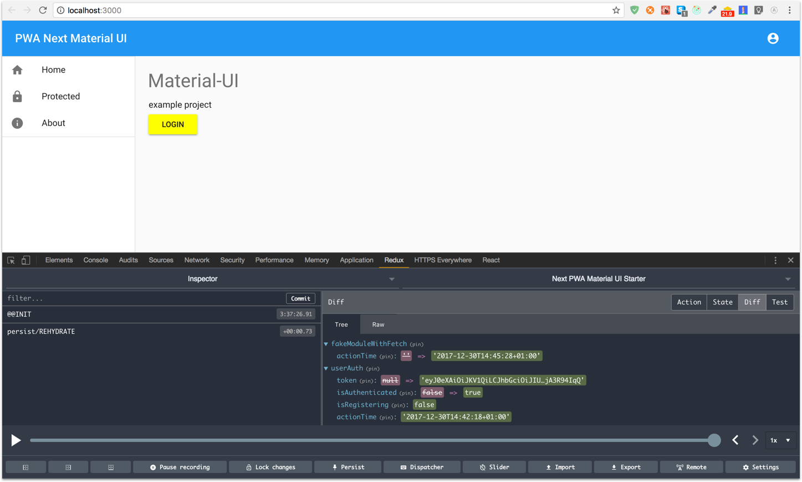The image size is (802, 482).
Task: Click the action filter input field
Action: (x=144, y=298)
